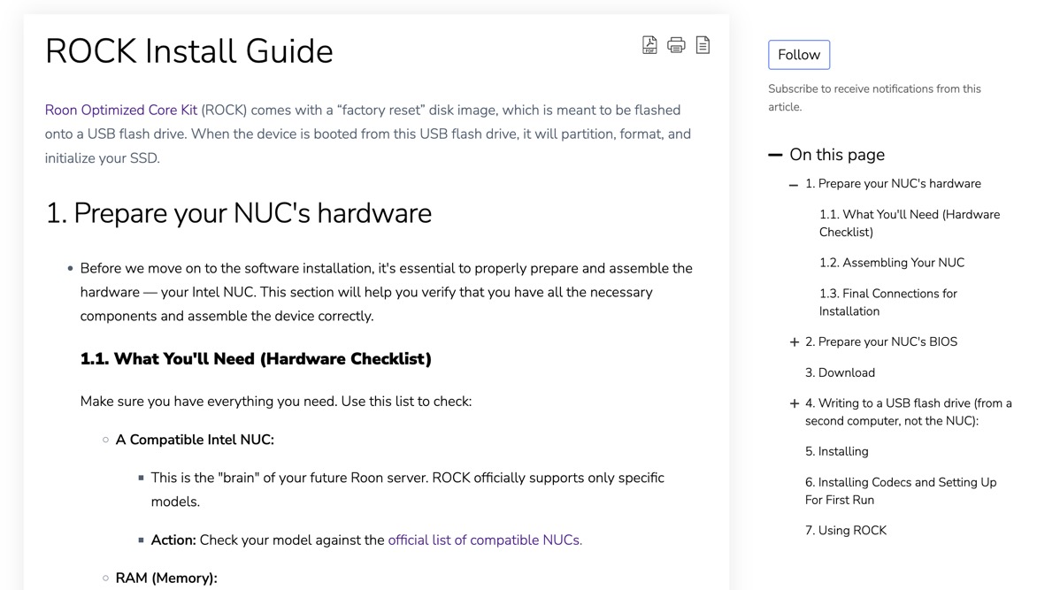This screenshot has height=590, width=1037.
Task: Open 6. Installing Codecs and Setting Up
Action: 901,491
